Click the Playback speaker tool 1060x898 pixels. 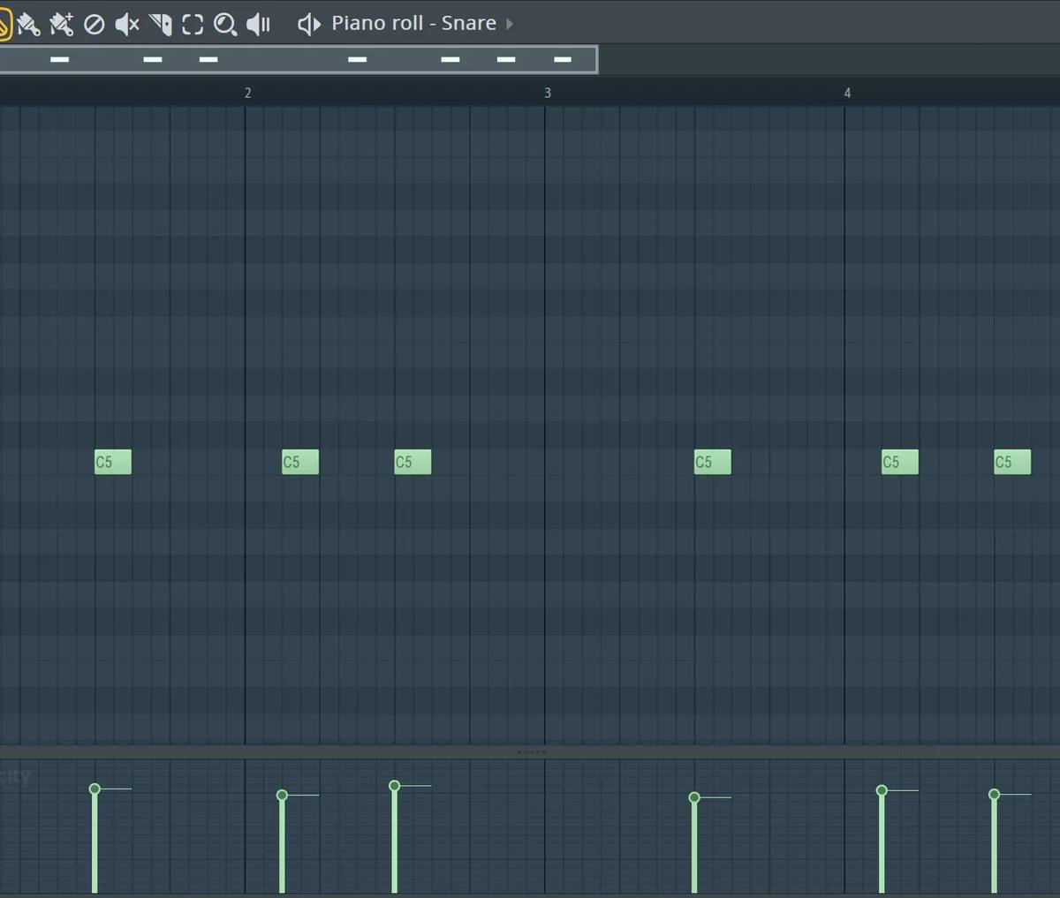(258, 24)
